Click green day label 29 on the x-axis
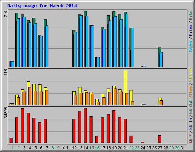Image resolution: width=195 pixels, height=152 pixels. tap(171, 148)
